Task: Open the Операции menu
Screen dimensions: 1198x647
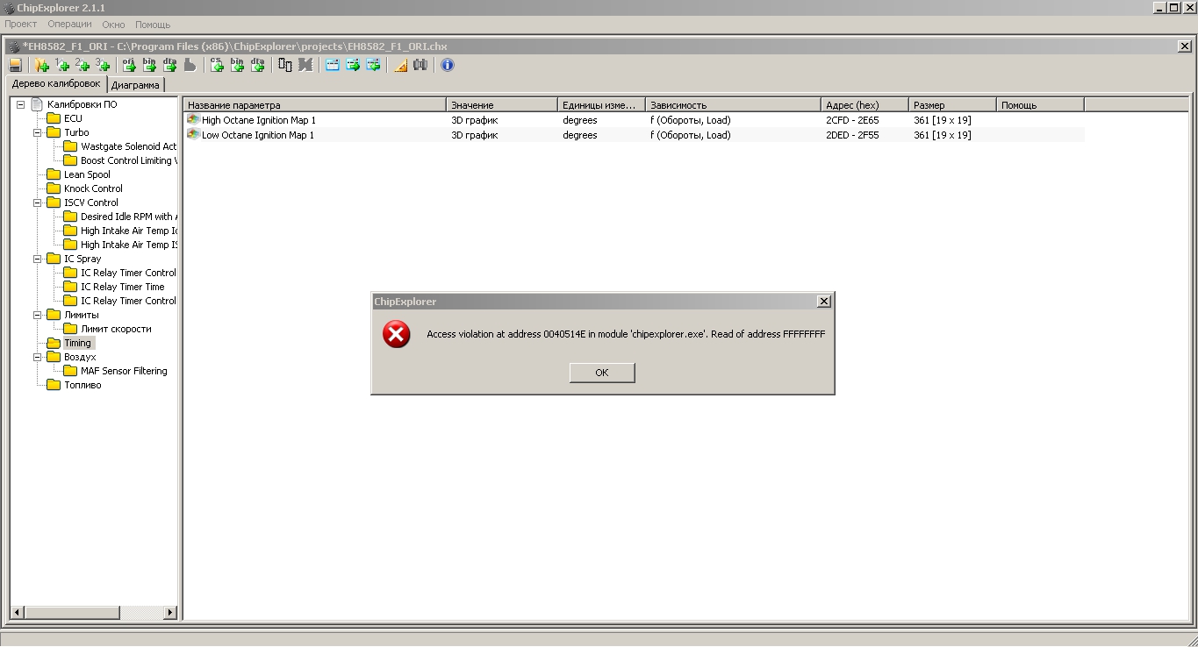Action: coord(69,25)
